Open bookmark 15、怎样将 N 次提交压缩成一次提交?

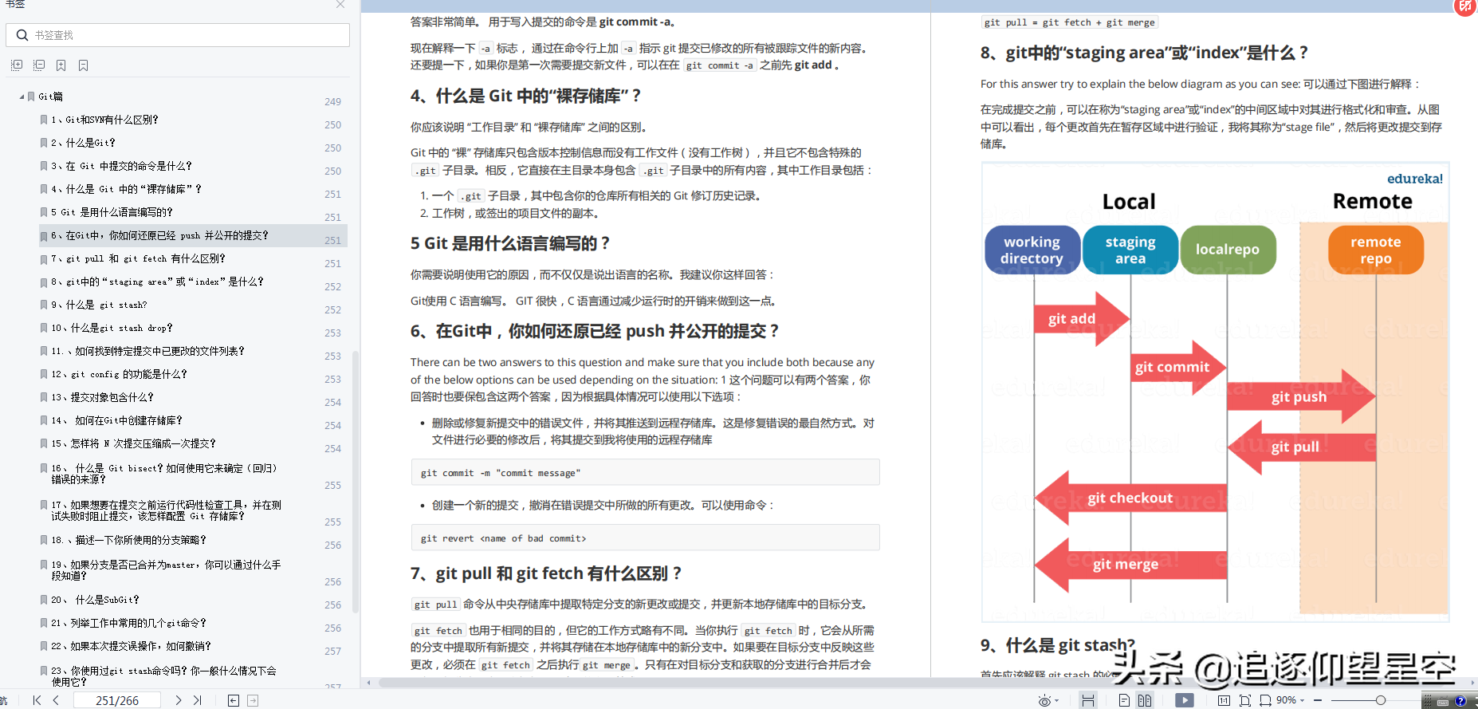tap(133, 443)
